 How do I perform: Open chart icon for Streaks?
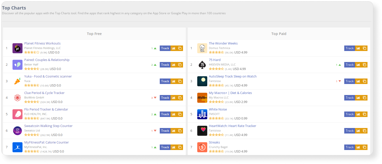tap(358, 147)
